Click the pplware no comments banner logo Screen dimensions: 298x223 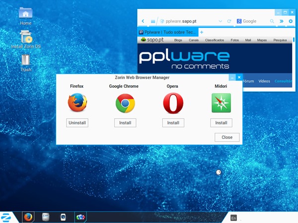[x=184, y=58]
